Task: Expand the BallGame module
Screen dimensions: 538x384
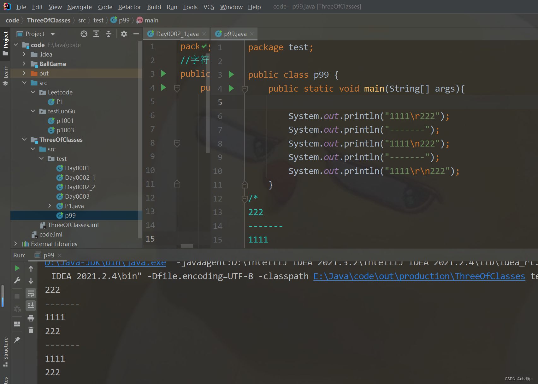Action: pos(24,64)
